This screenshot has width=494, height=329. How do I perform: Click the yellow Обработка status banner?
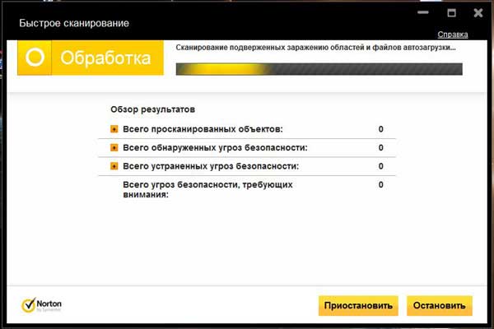(91, 58)
